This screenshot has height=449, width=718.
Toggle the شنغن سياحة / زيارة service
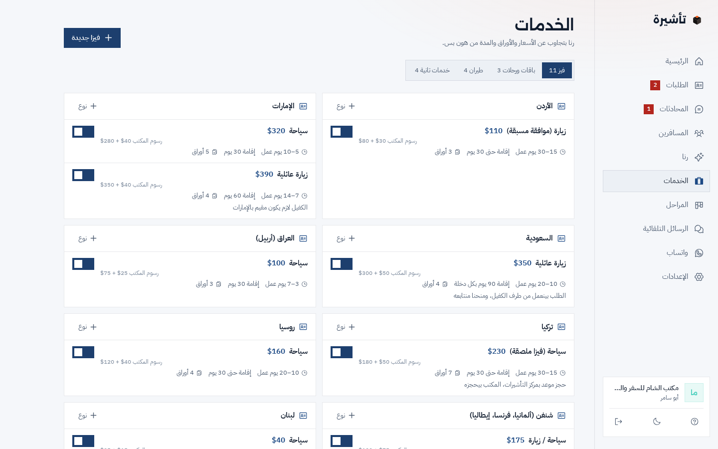[x=342, y=441]
